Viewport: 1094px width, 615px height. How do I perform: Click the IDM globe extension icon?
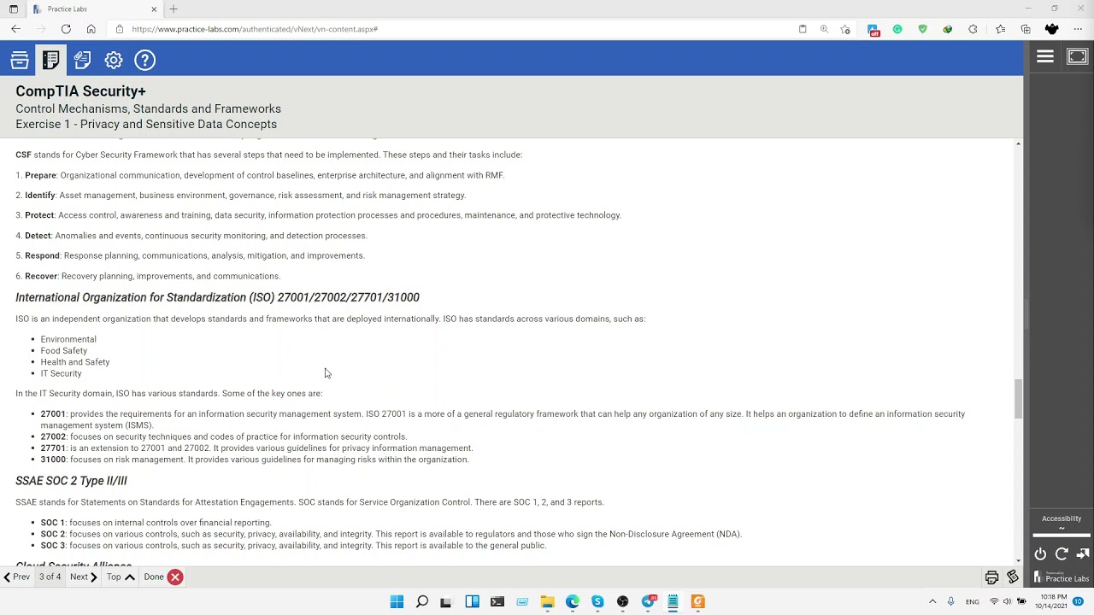point(947,29)
